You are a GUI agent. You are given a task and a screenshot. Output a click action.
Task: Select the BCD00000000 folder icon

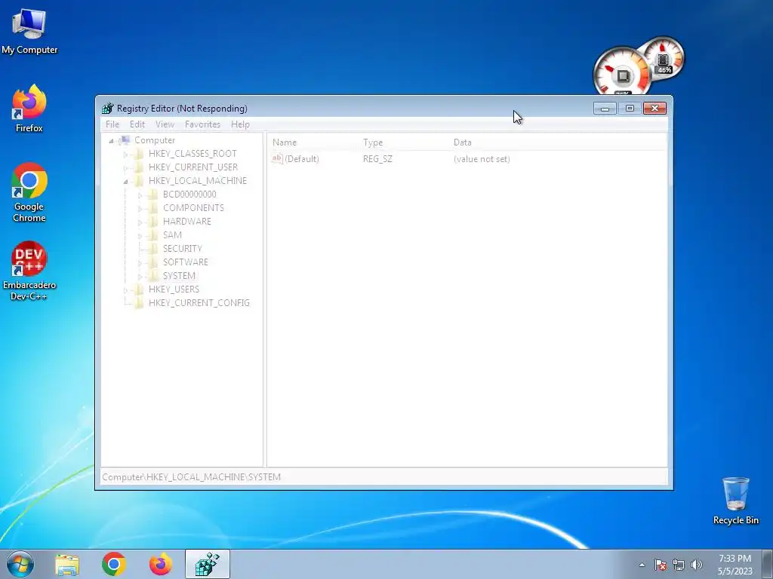point(153,195)
